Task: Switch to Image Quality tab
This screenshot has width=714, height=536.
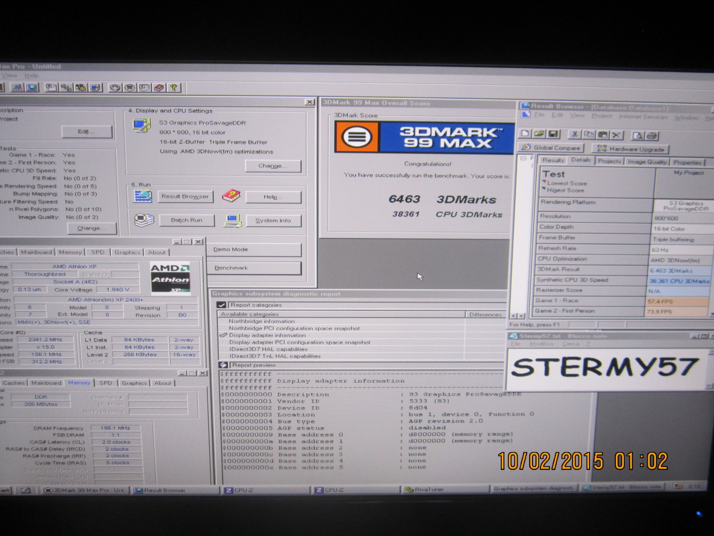Action: click(647, 162)
